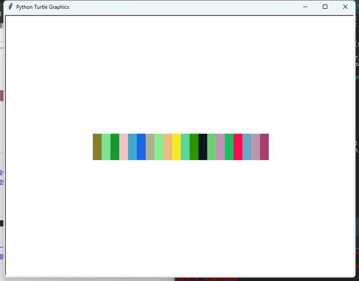Click the bright red-crimson stripe

[x=238, y=147]
